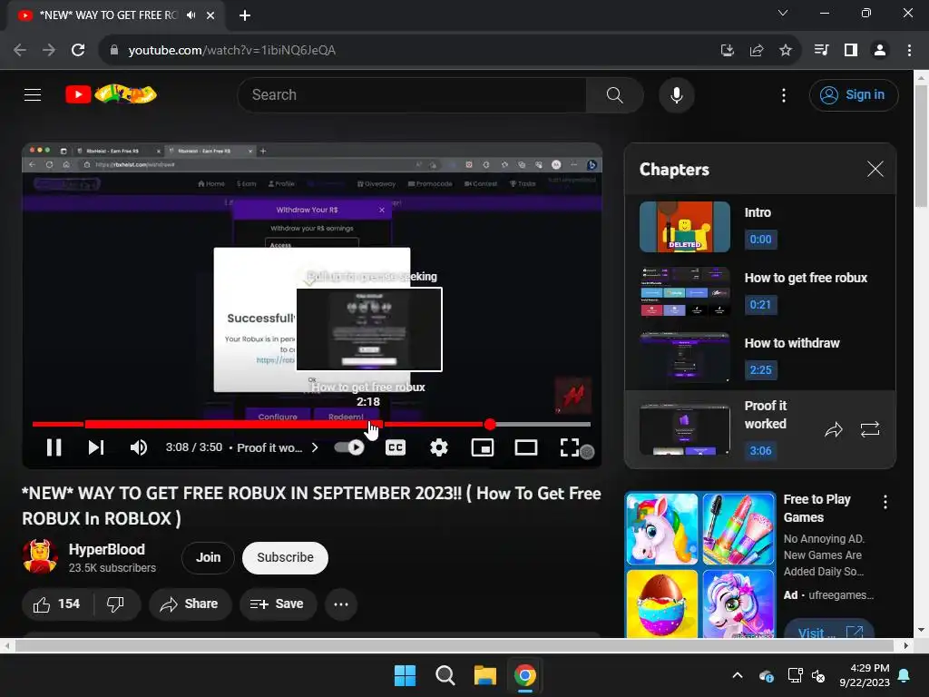Open the HyperBlood channel name

pos(107,549)
